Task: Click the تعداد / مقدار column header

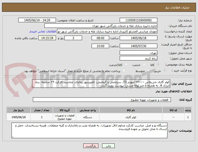Action: tap(42, 110)
